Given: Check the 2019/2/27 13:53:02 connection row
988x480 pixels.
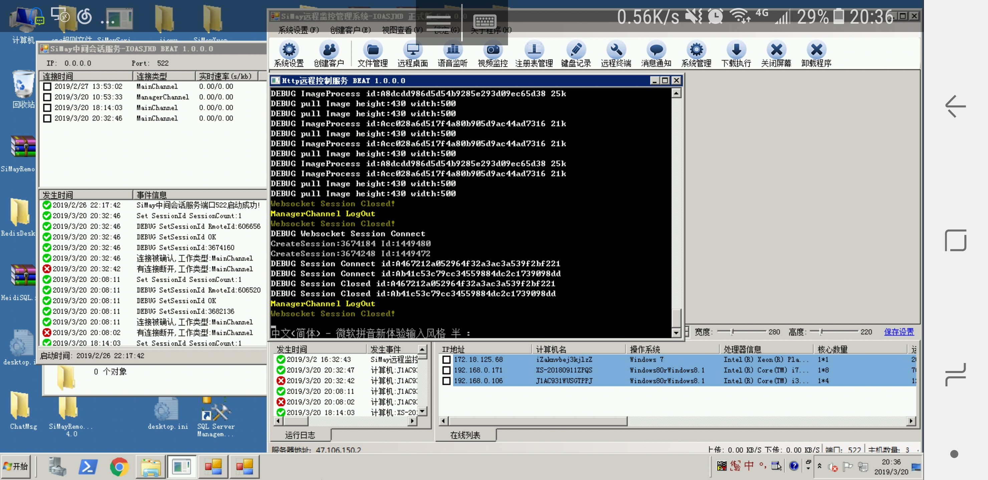Looking at the screenshot, I should click(x=47, y=87).
